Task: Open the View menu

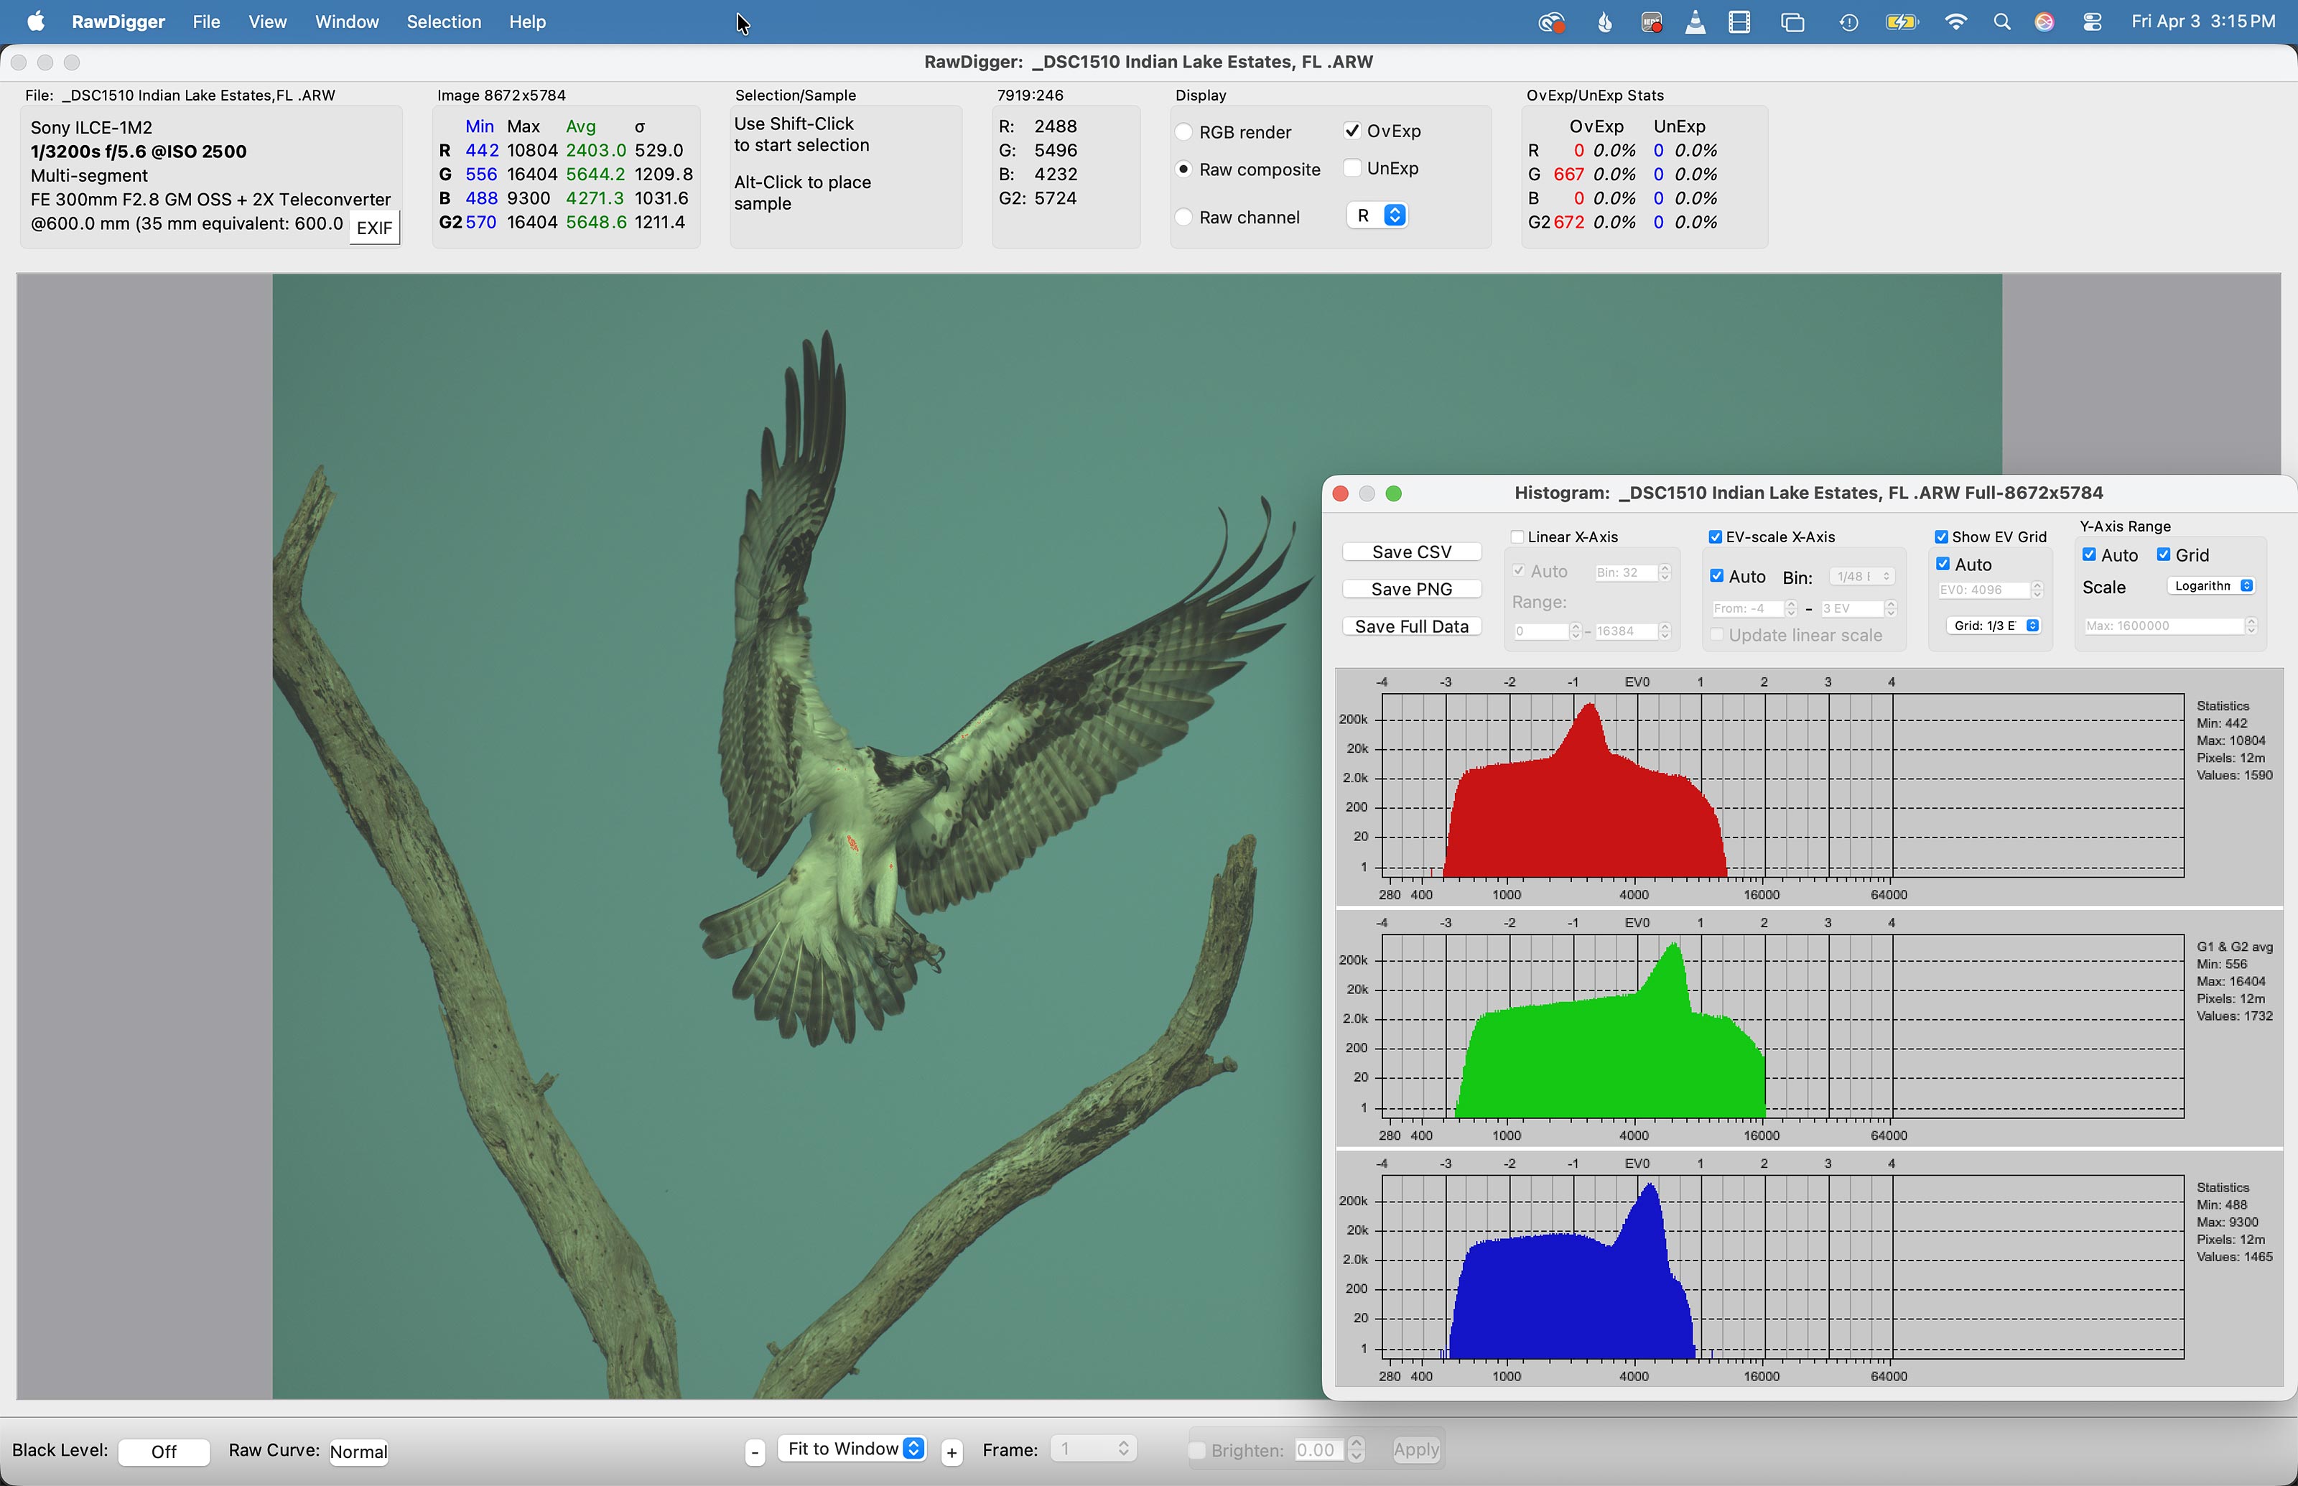Action: pyautogui.click(x=267, y=22)
